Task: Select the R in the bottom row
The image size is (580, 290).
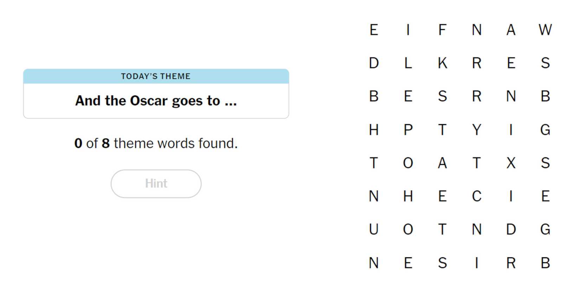Action: 511,263
